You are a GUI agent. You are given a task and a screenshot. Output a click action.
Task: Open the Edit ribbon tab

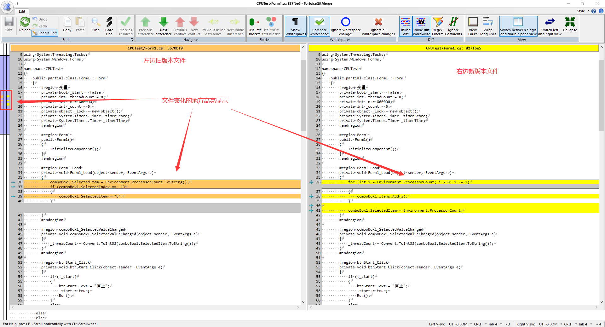[22, 11]
